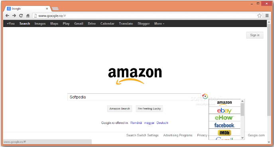The image size is (274, 147).
Task: Open the Google.com footer link
Action: 256,135
